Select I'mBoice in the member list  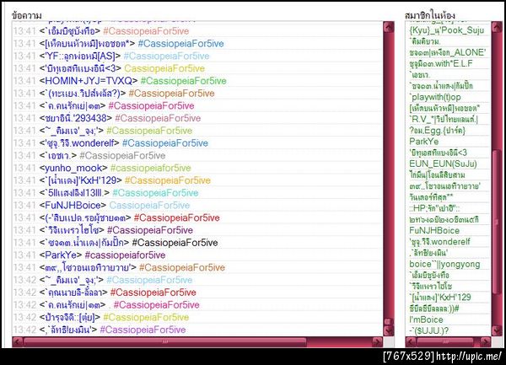[426, 319]
